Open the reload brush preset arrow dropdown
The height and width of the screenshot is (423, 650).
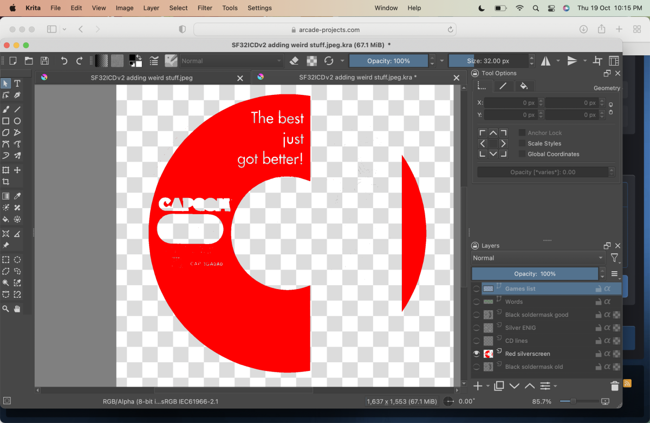[342, 61]
